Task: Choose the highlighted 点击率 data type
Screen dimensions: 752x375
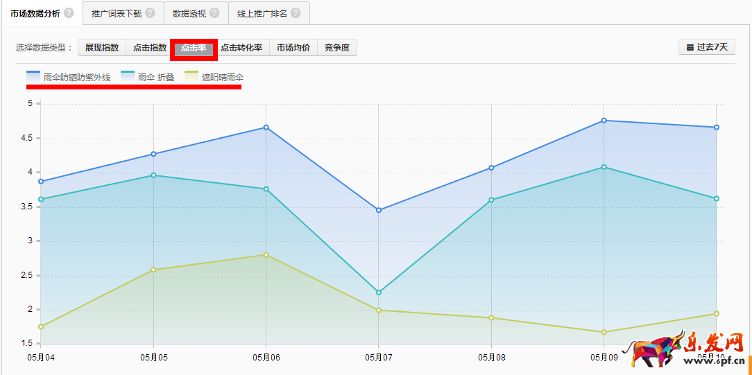Action: click(194, 48)
